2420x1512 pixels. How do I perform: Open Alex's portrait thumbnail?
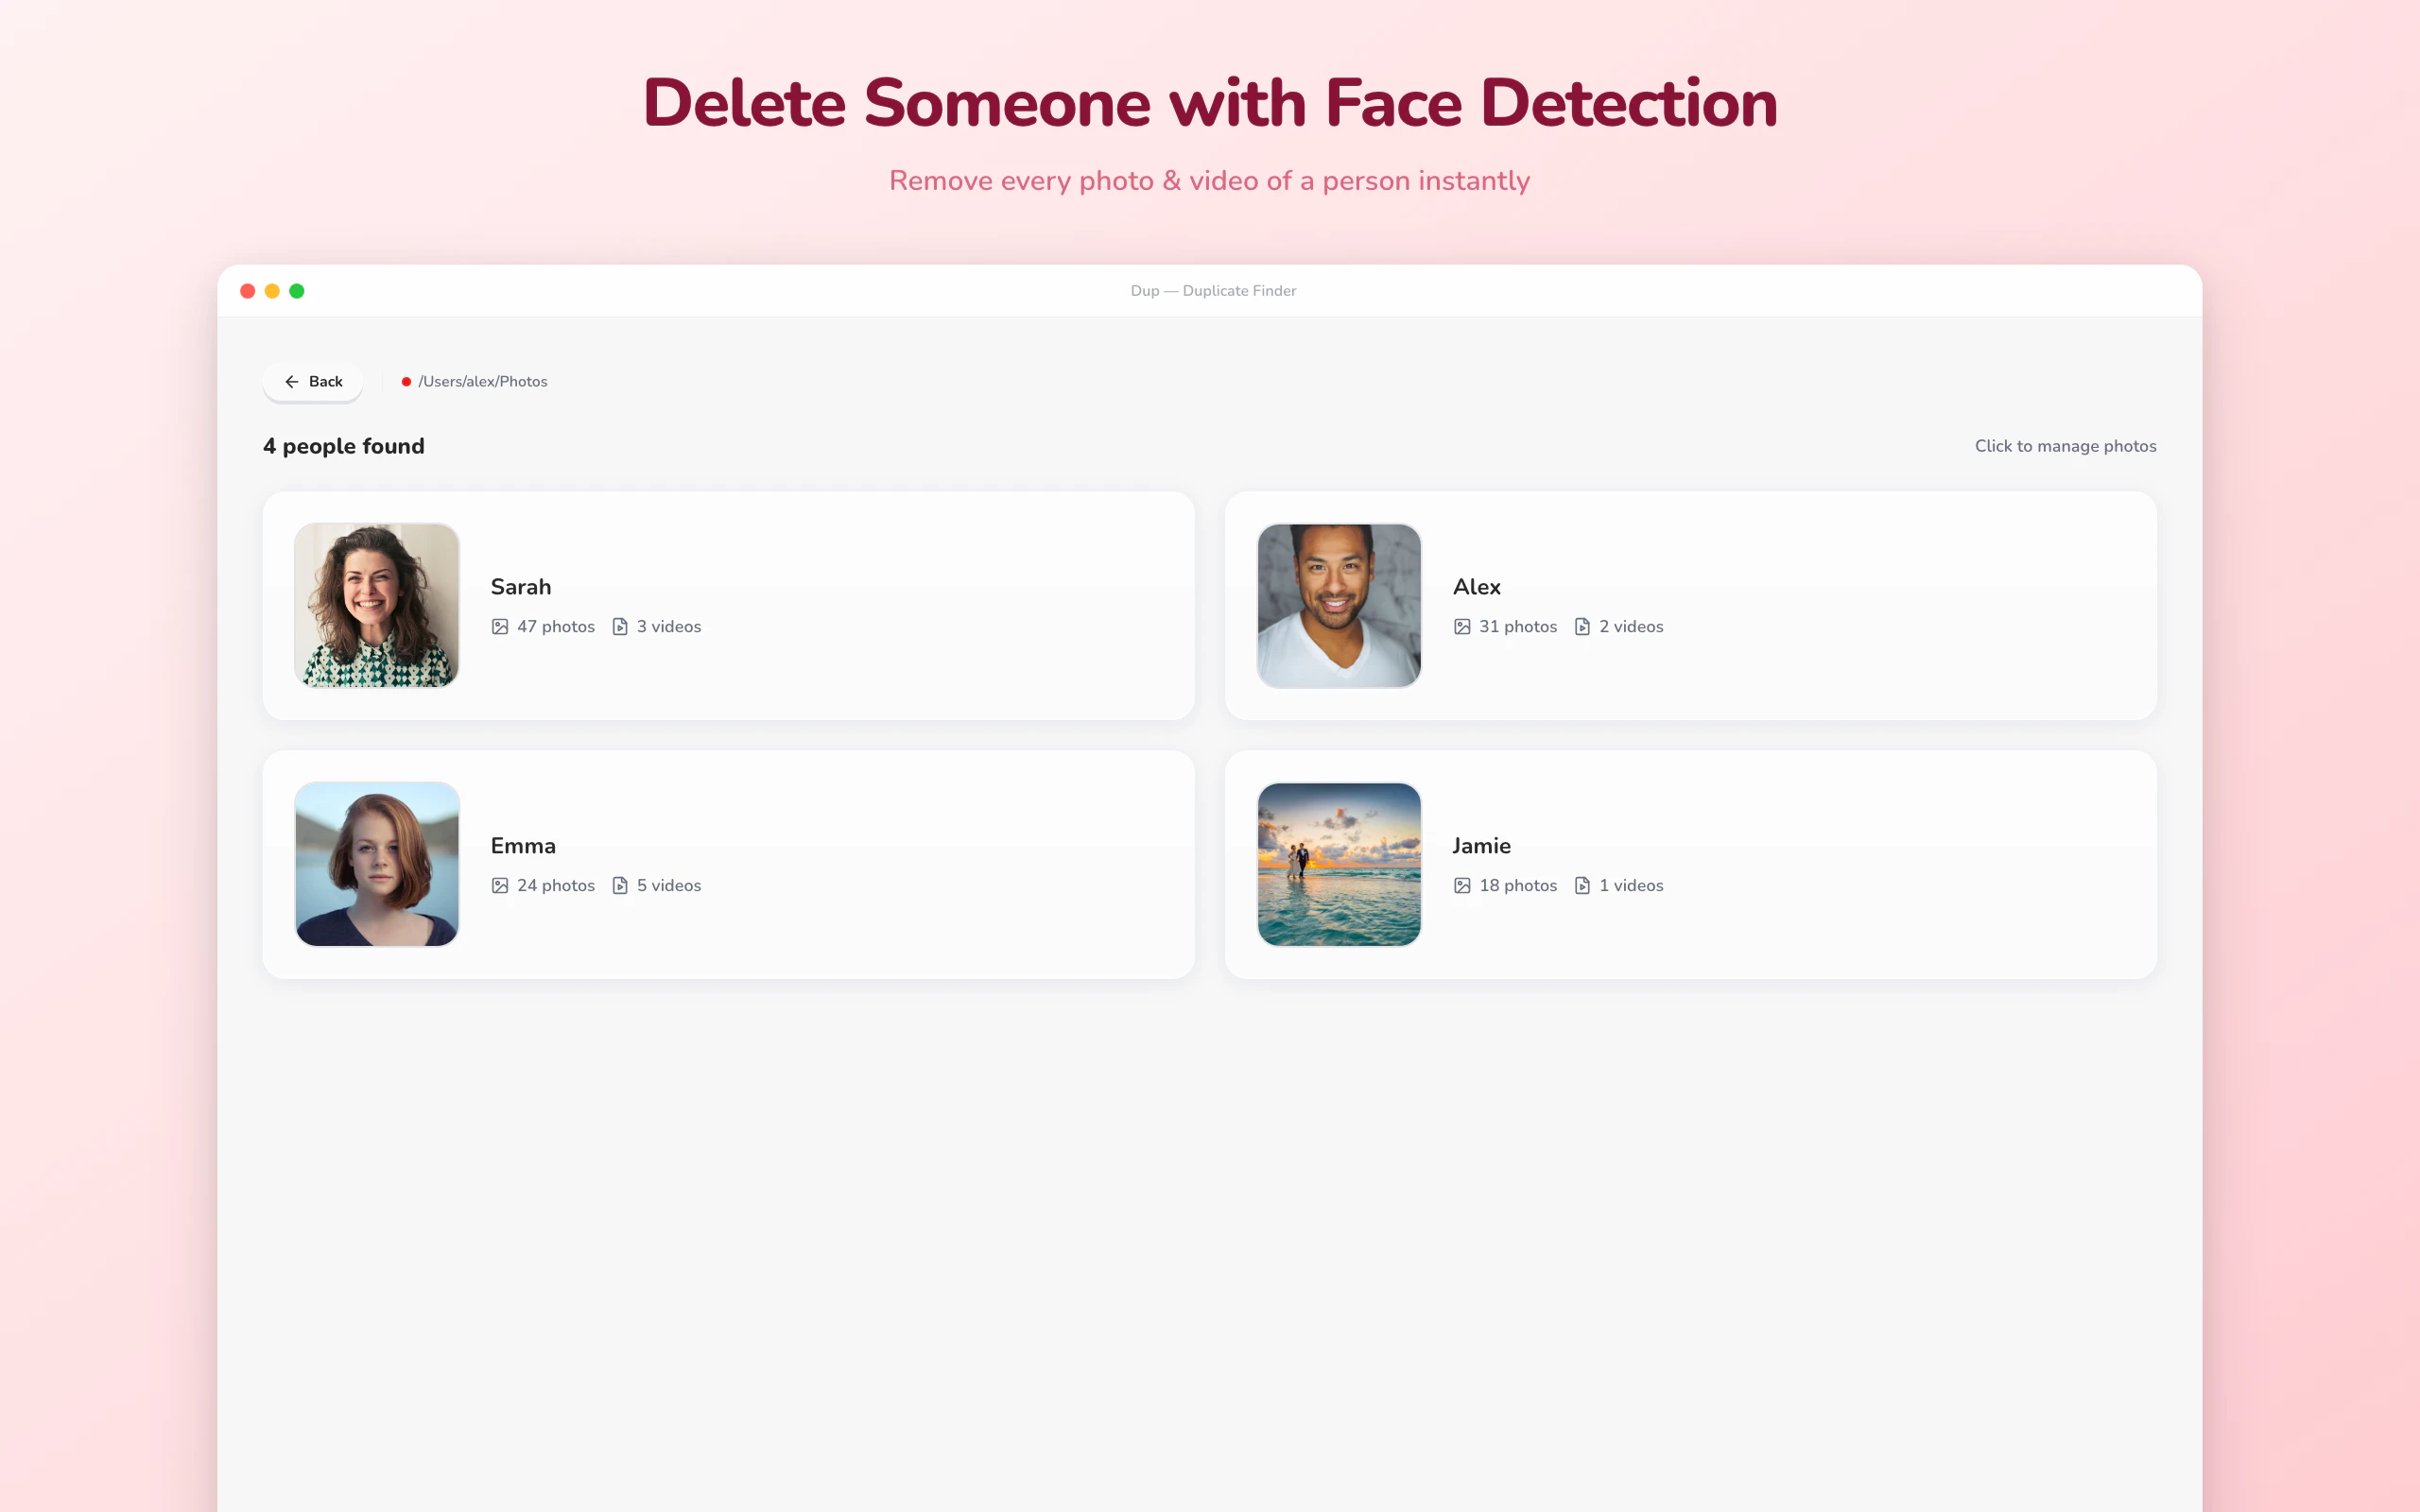tap(1339, 605)
